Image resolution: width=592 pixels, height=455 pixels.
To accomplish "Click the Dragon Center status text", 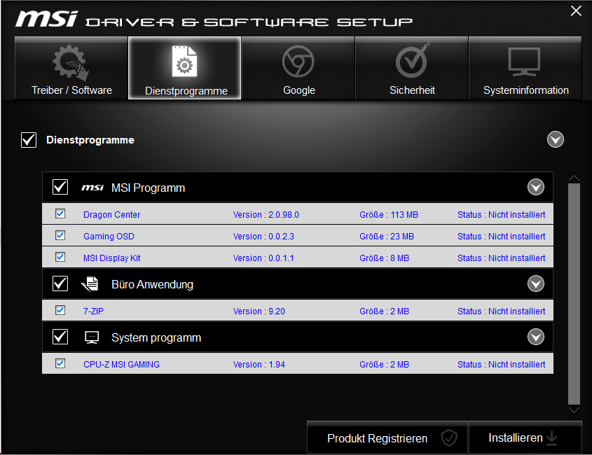I will 502,215.
